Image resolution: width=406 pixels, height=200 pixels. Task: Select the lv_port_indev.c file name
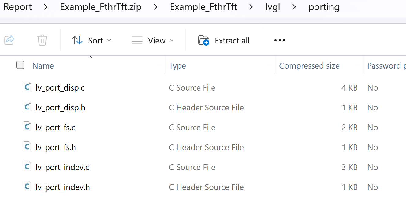(x=62, y=167)
